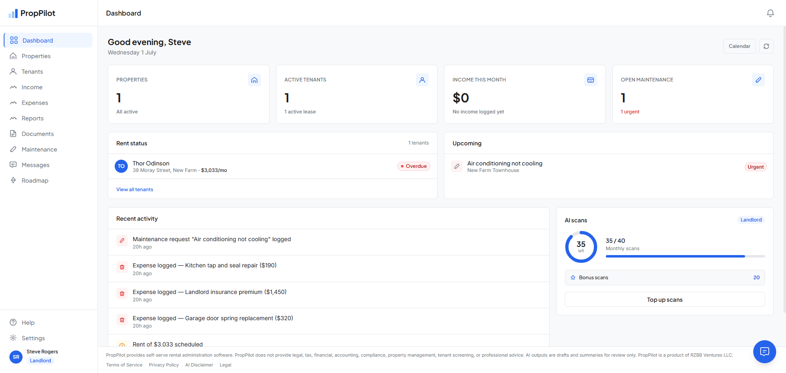
Task: Click the person icon on Active Tenants card
Action: coord(422,80)
